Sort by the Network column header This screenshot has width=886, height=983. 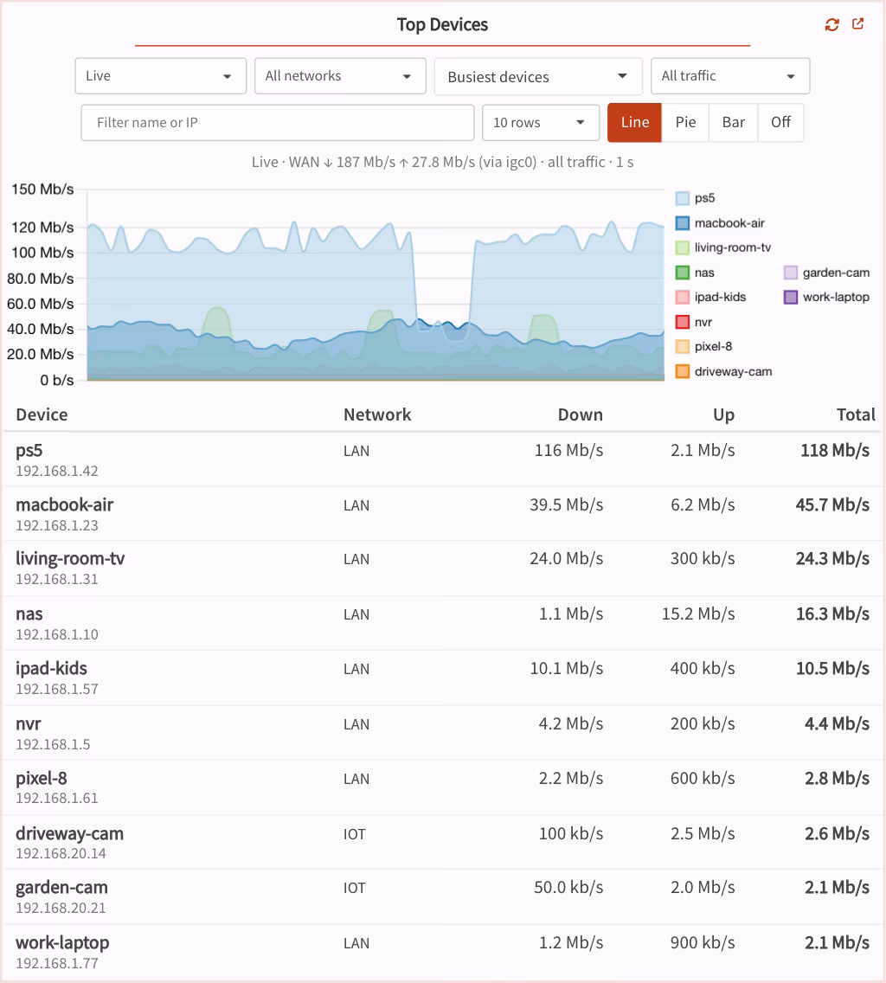point(377,415)
